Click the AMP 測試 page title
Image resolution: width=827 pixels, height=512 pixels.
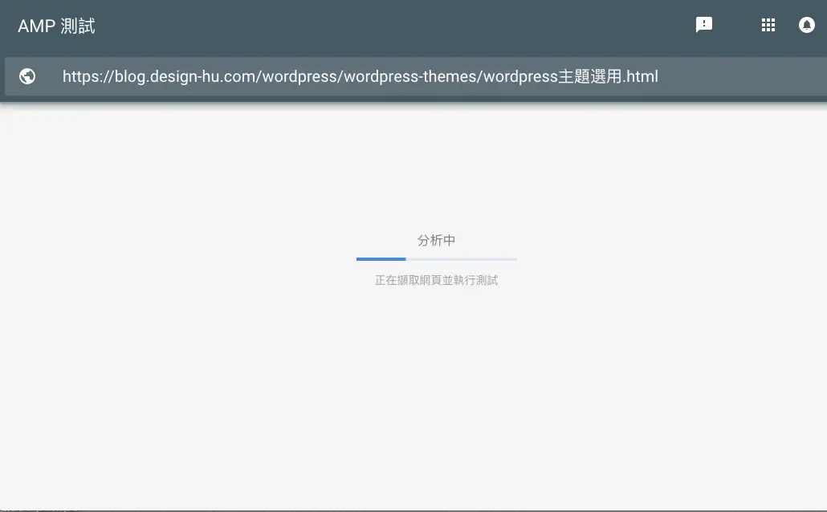[56, 26]
